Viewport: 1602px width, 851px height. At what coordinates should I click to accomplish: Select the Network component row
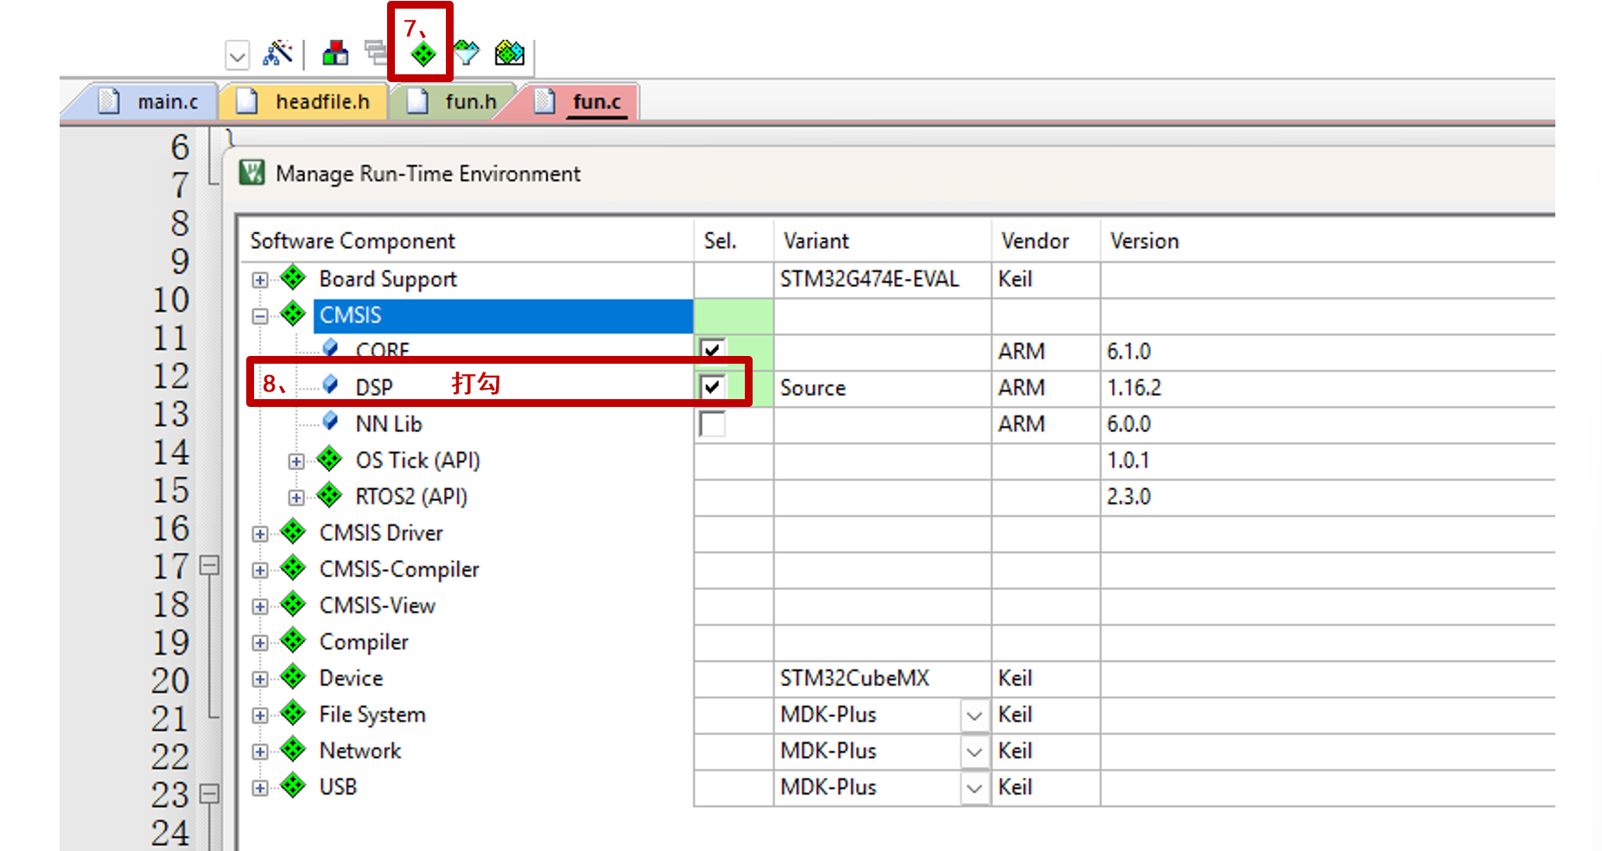[359, 750]
